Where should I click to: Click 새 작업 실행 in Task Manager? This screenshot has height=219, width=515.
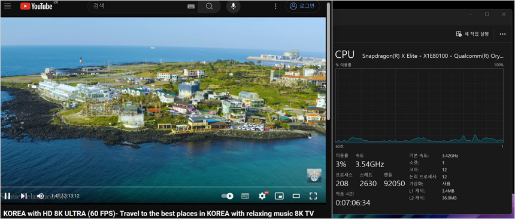[x=472, y=34]
